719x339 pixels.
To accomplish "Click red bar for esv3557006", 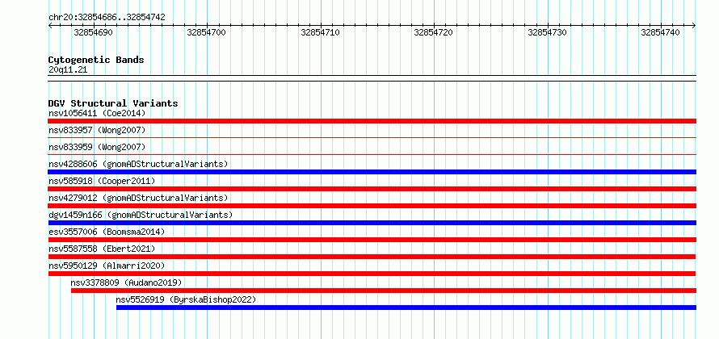I will point(372,240).
